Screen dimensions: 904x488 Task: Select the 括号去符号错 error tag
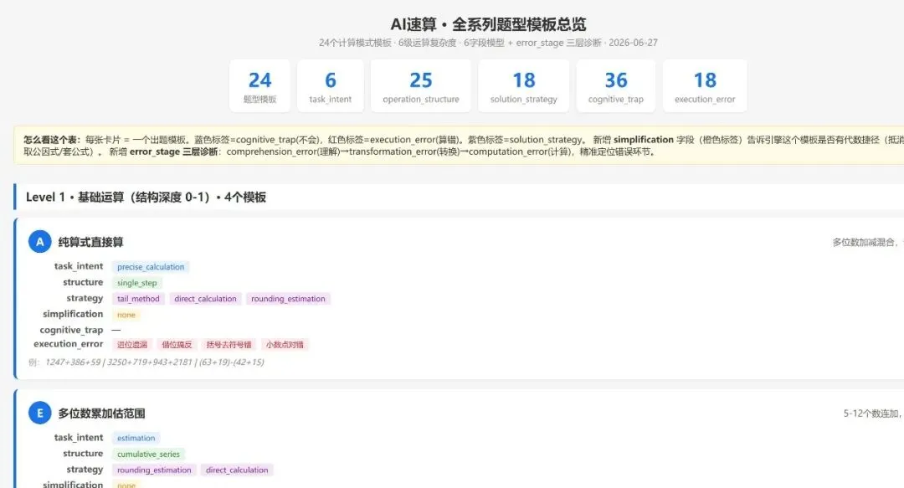(229, 345)
